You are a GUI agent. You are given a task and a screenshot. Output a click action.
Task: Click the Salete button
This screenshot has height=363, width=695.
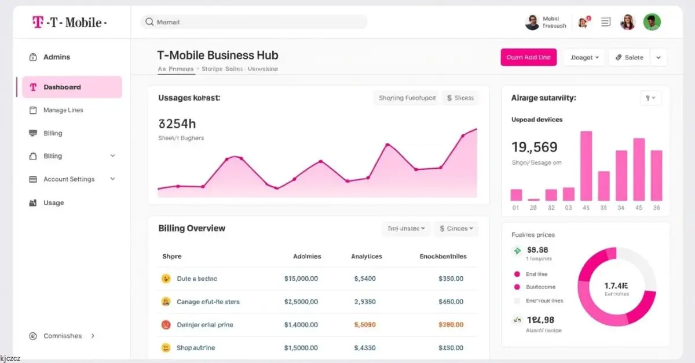tap(629, 57)
